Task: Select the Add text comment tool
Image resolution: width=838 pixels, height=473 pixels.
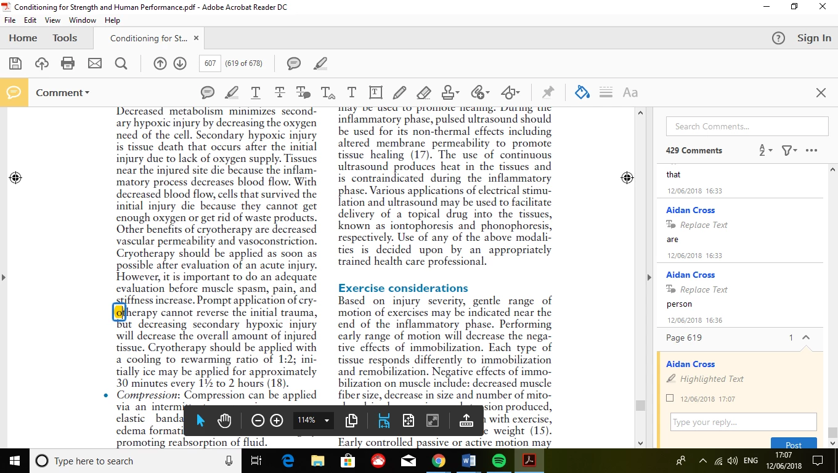Action: coord(352,92)
